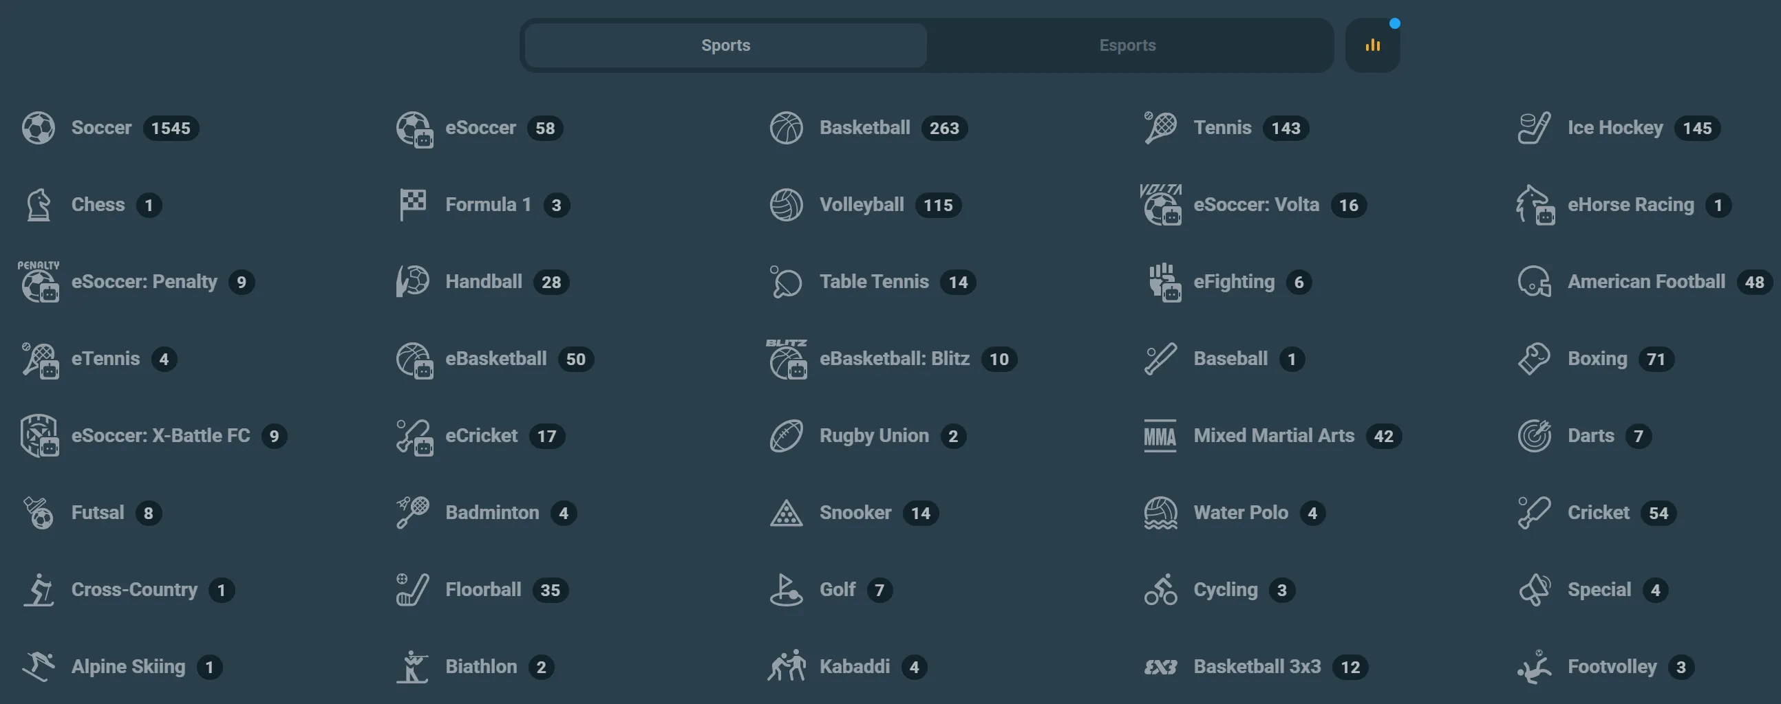
Task: Open the Water Polo icon
Action: [x=1161, y=513]
